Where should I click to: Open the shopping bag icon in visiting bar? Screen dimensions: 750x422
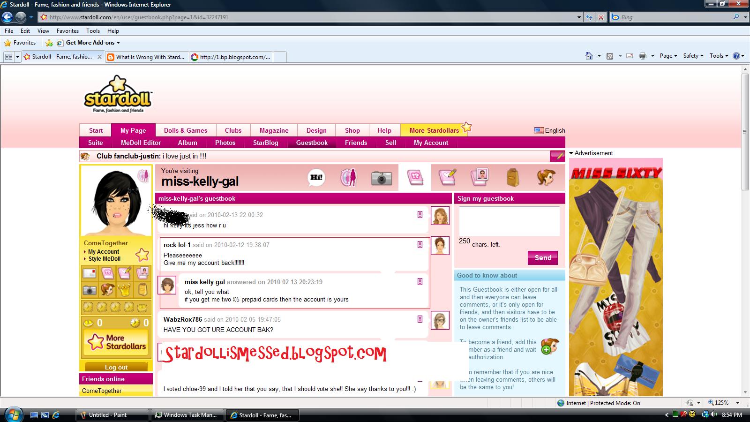click(x=513, y=177)
